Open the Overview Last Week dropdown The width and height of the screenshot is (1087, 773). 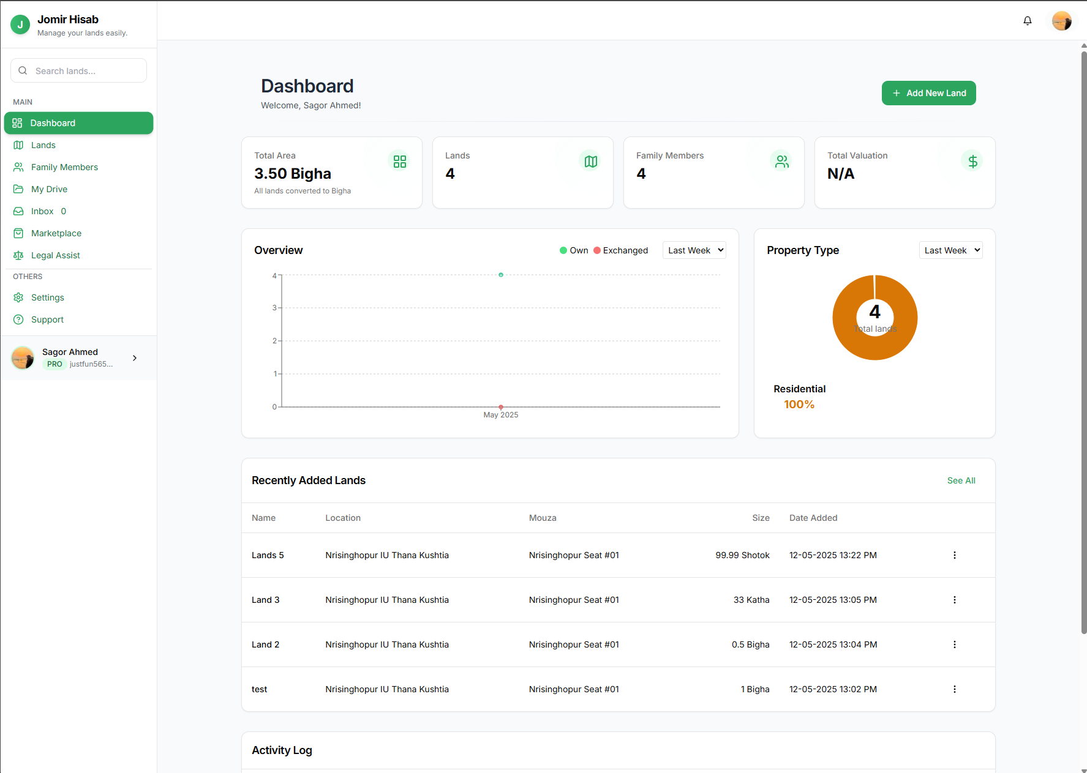[694, 250]
